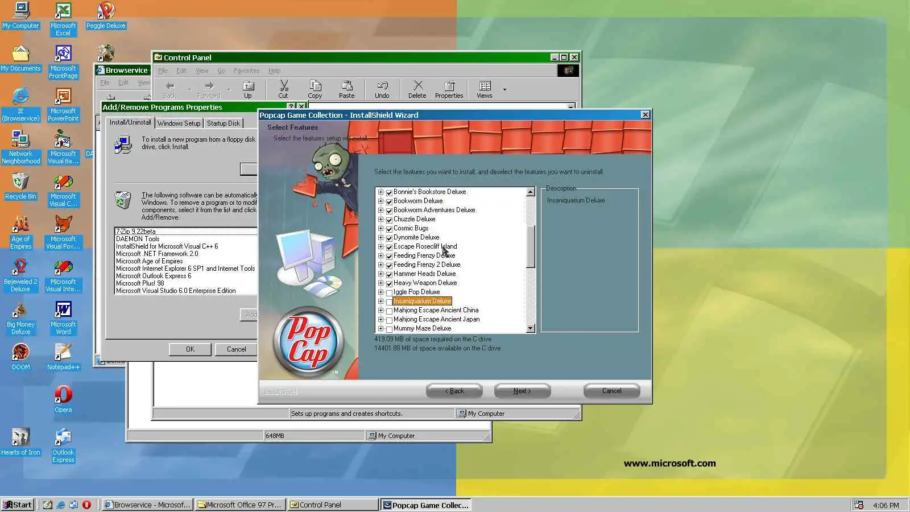
Task: Uncheck the Cosmic Bugs checkbox
Action: coord(390,229)
